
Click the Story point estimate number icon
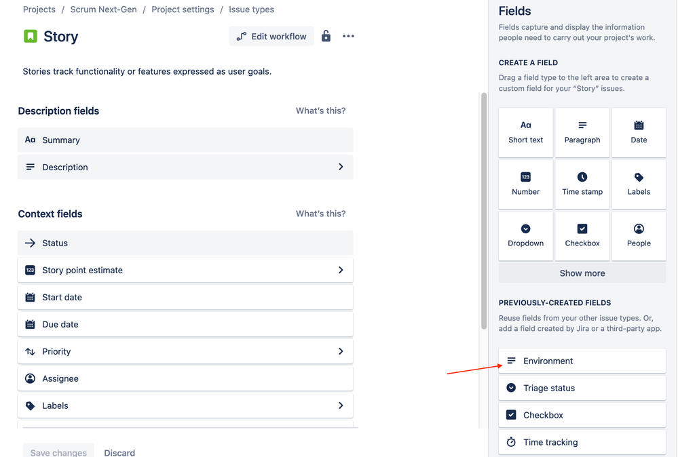30,270
